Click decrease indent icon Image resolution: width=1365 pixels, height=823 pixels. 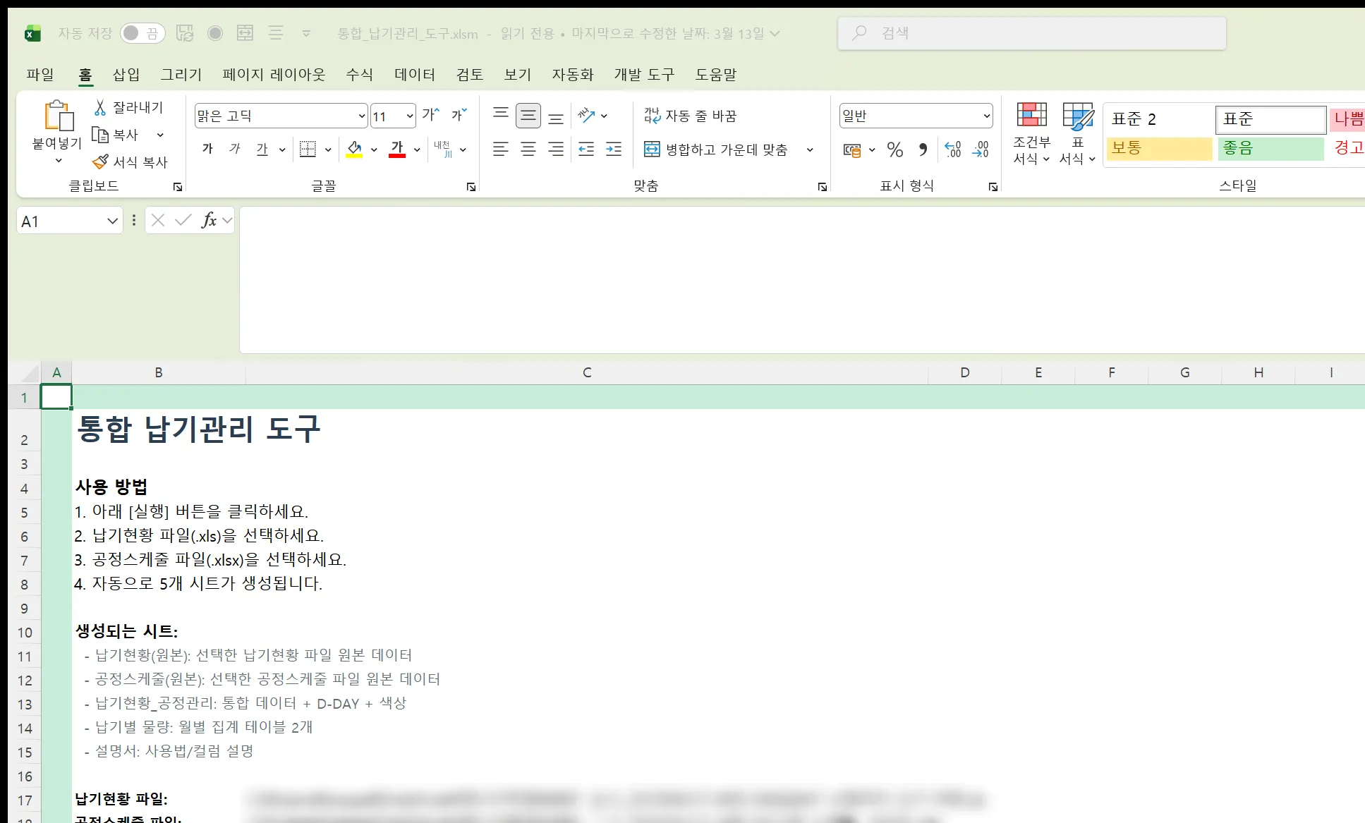pos(586,149)
